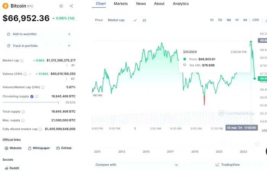Image resolution: width=267 pixels, height=171 pixels.
Task: Click verified badge beside Circulating supply
Action: [32, 97]
